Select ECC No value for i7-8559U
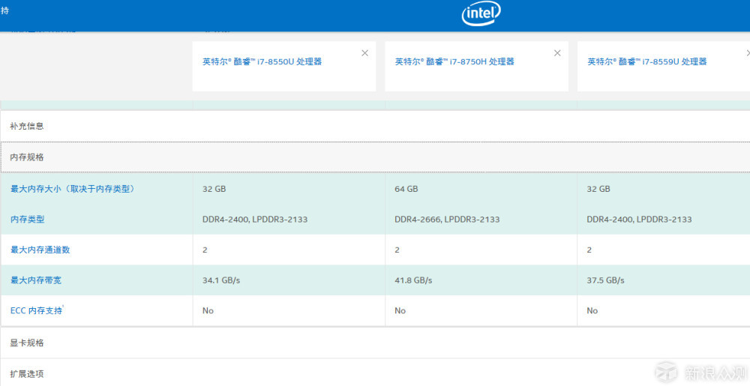 [592, 311]
